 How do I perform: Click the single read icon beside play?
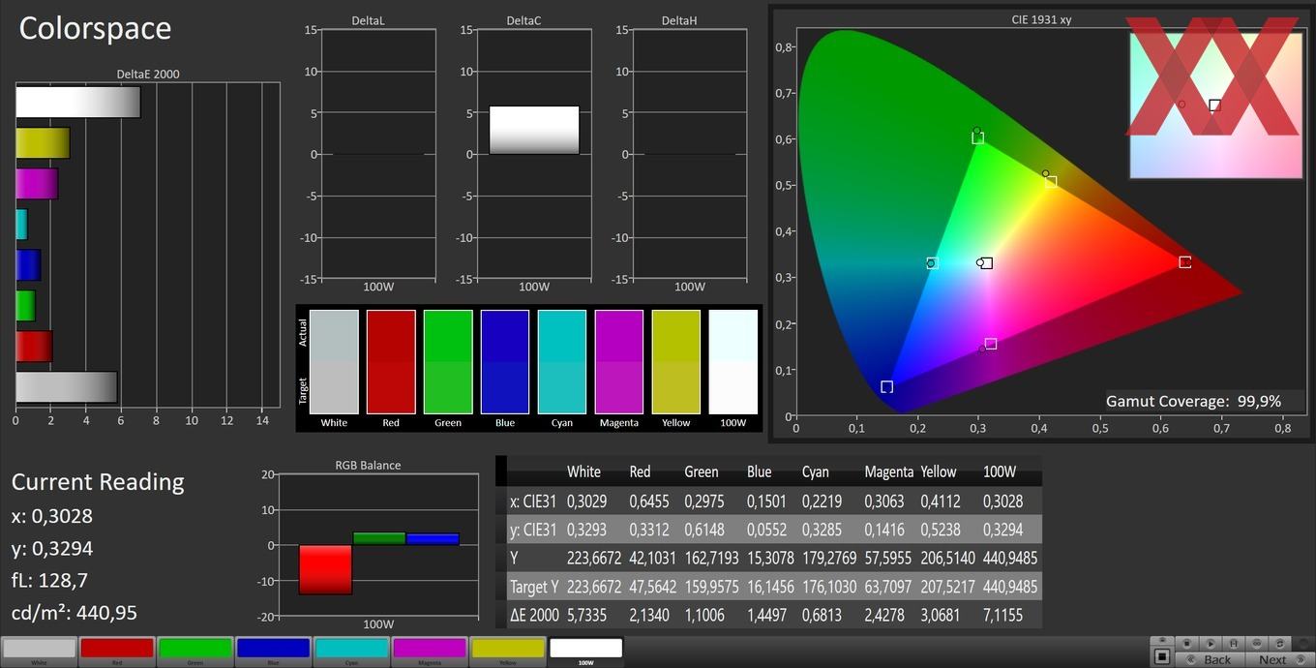pos(1234,643)
